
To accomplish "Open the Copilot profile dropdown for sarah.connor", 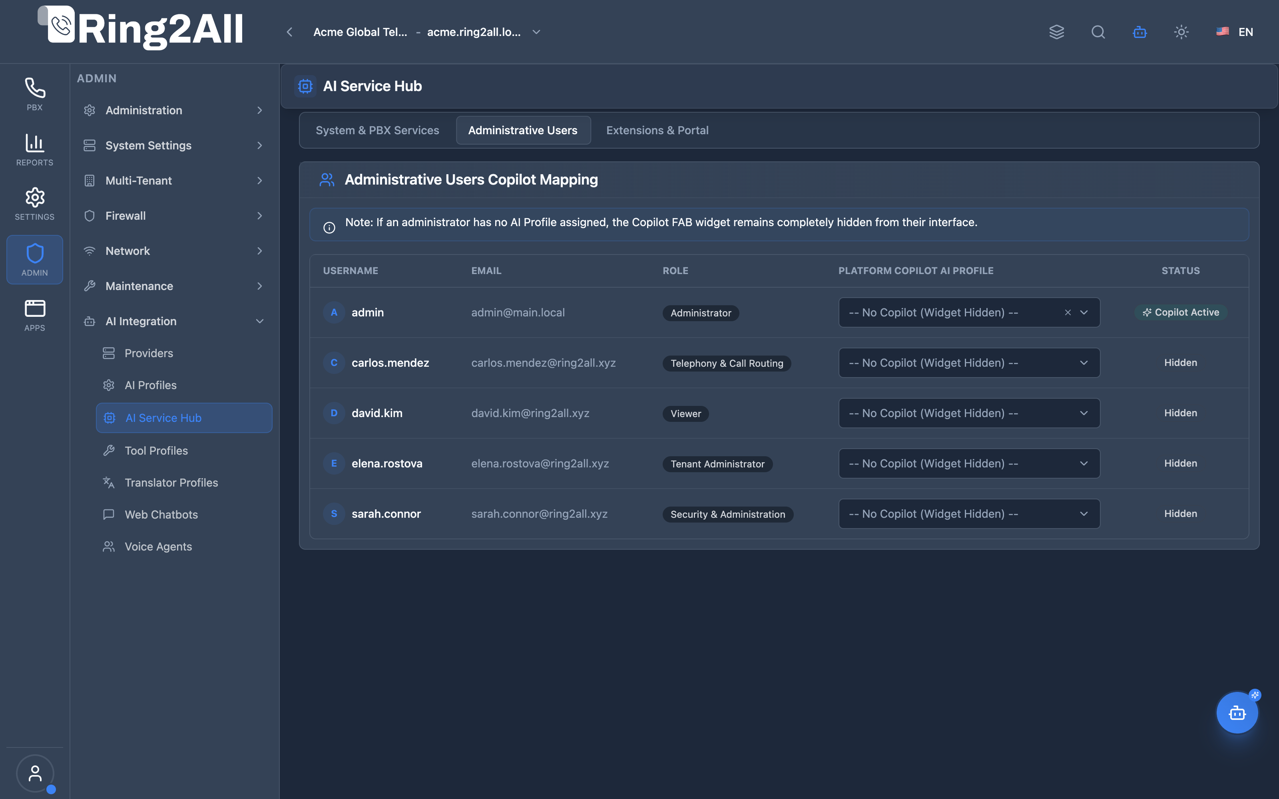I will coord(969,513).
